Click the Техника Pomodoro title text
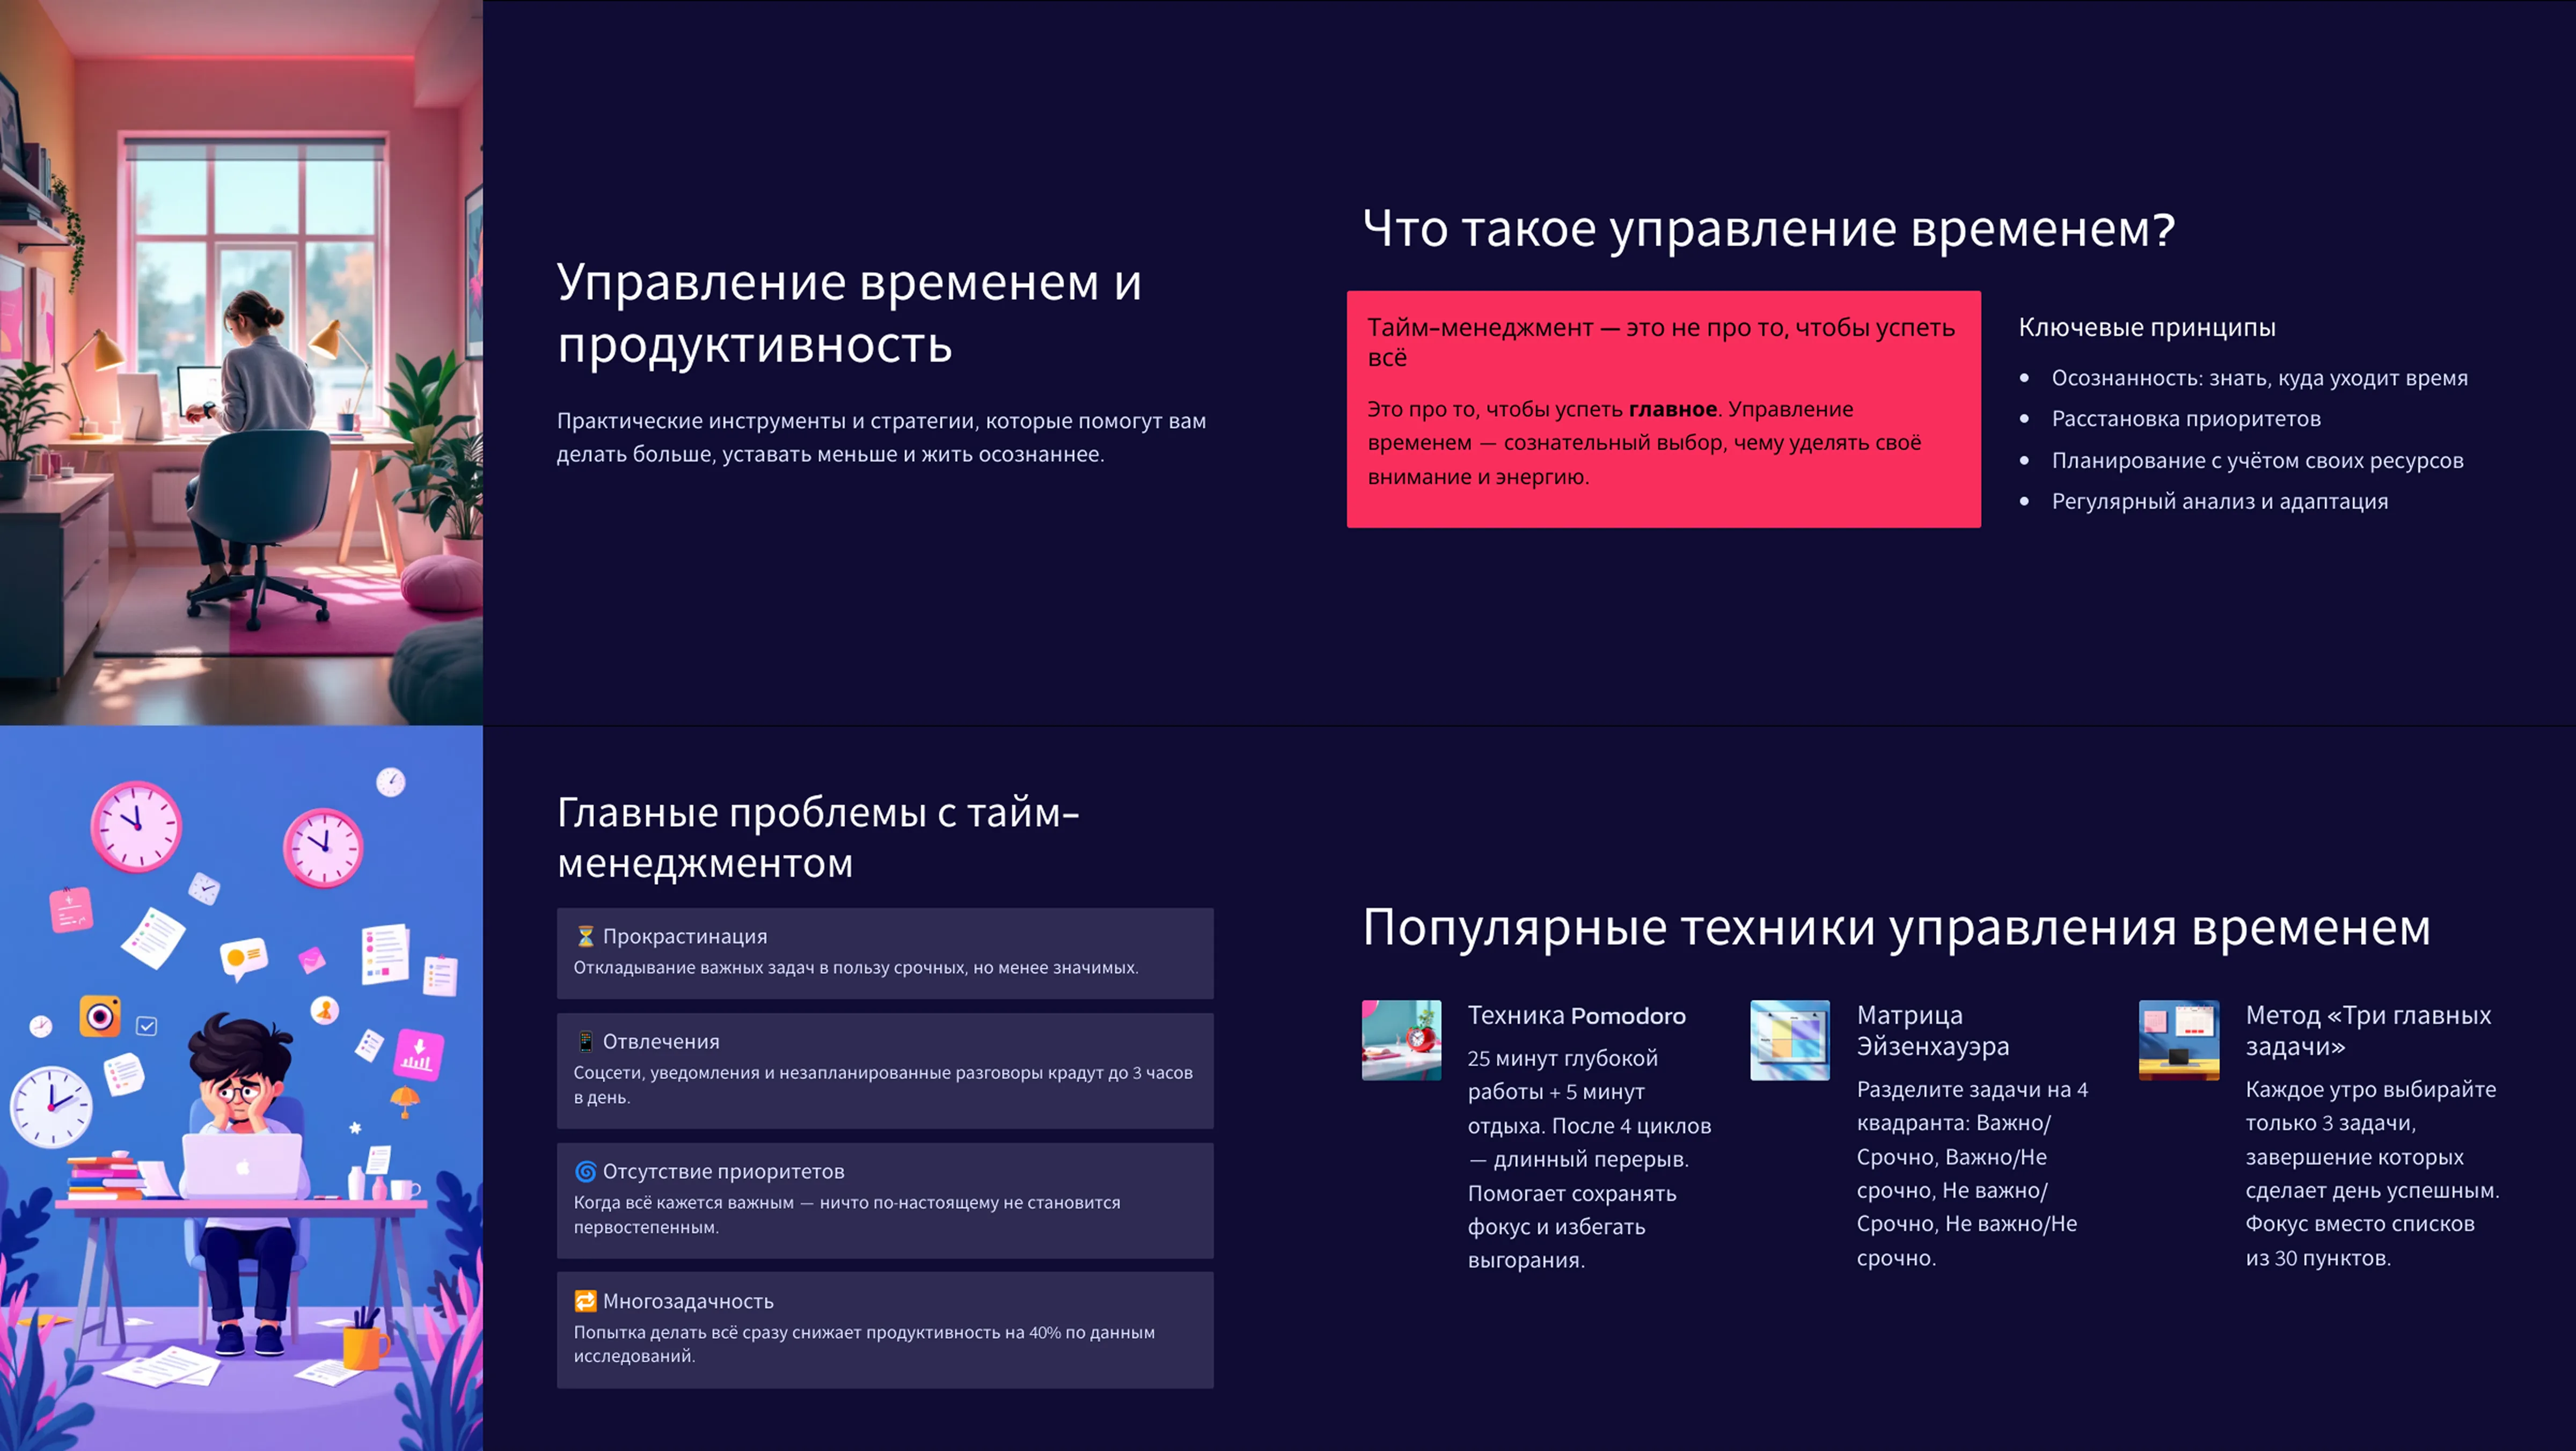 click(1576, 1015)
